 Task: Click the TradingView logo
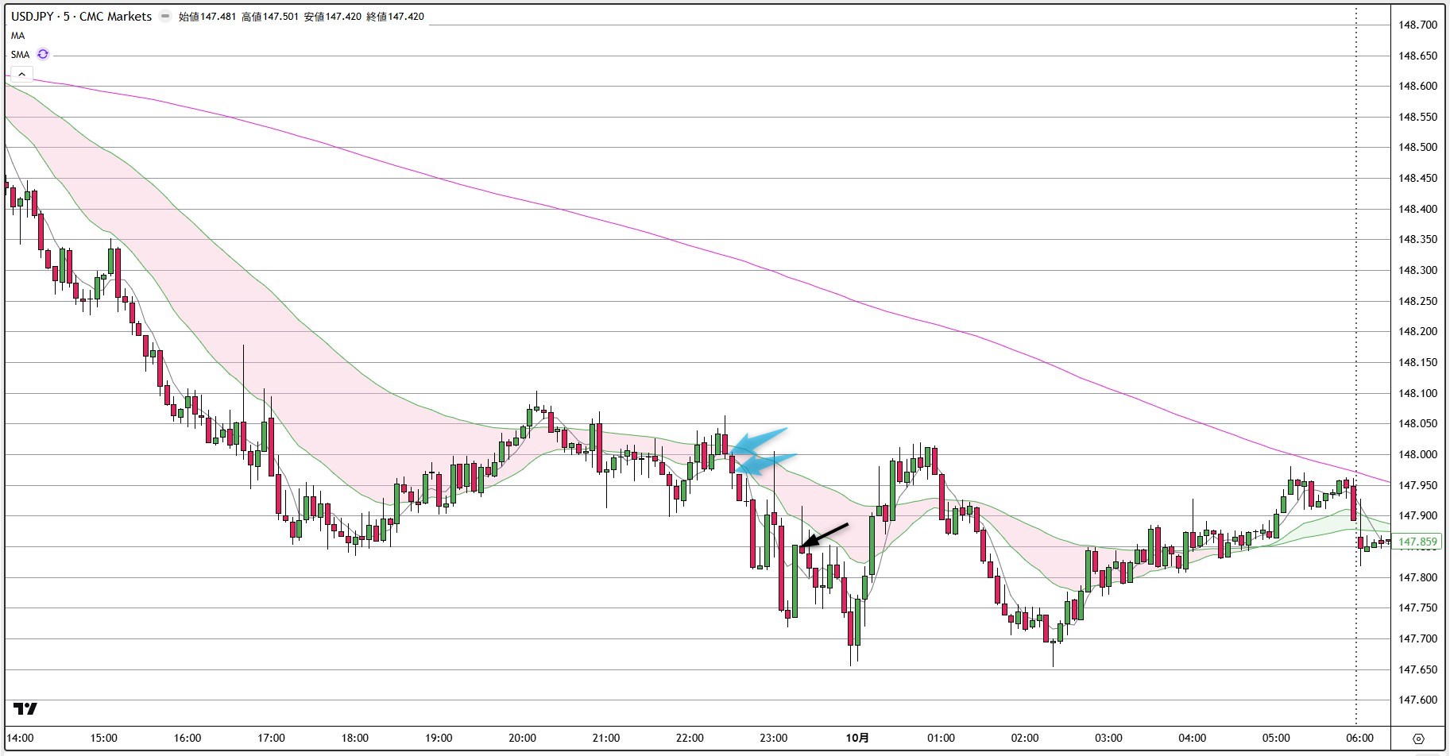pyautogui.click(x=25, y=708)
